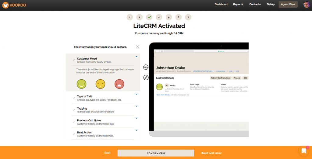Click the Next Steps label in preview

point(194,84)
